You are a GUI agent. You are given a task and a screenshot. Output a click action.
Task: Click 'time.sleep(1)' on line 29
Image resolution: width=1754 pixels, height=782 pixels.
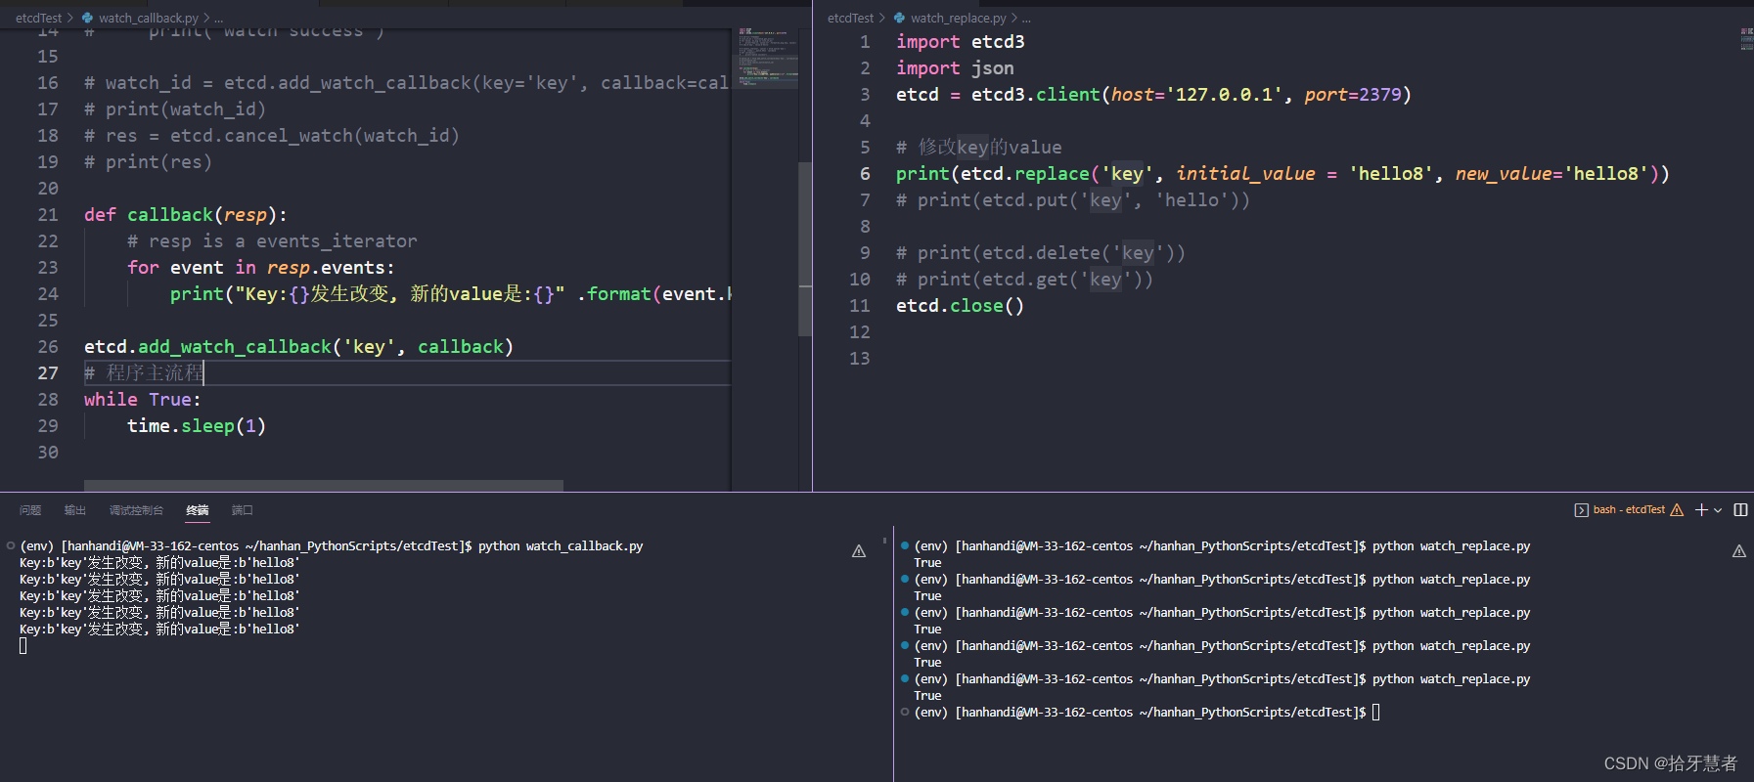pyautogui.click(x=197, y=425)
